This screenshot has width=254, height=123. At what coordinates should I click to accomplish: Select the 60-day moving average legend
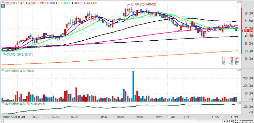(x=75, y=3)
